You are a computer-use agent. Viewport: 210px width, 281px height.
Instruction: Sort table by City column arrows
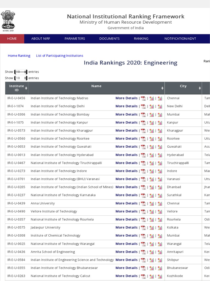click(x=200, y=88)
